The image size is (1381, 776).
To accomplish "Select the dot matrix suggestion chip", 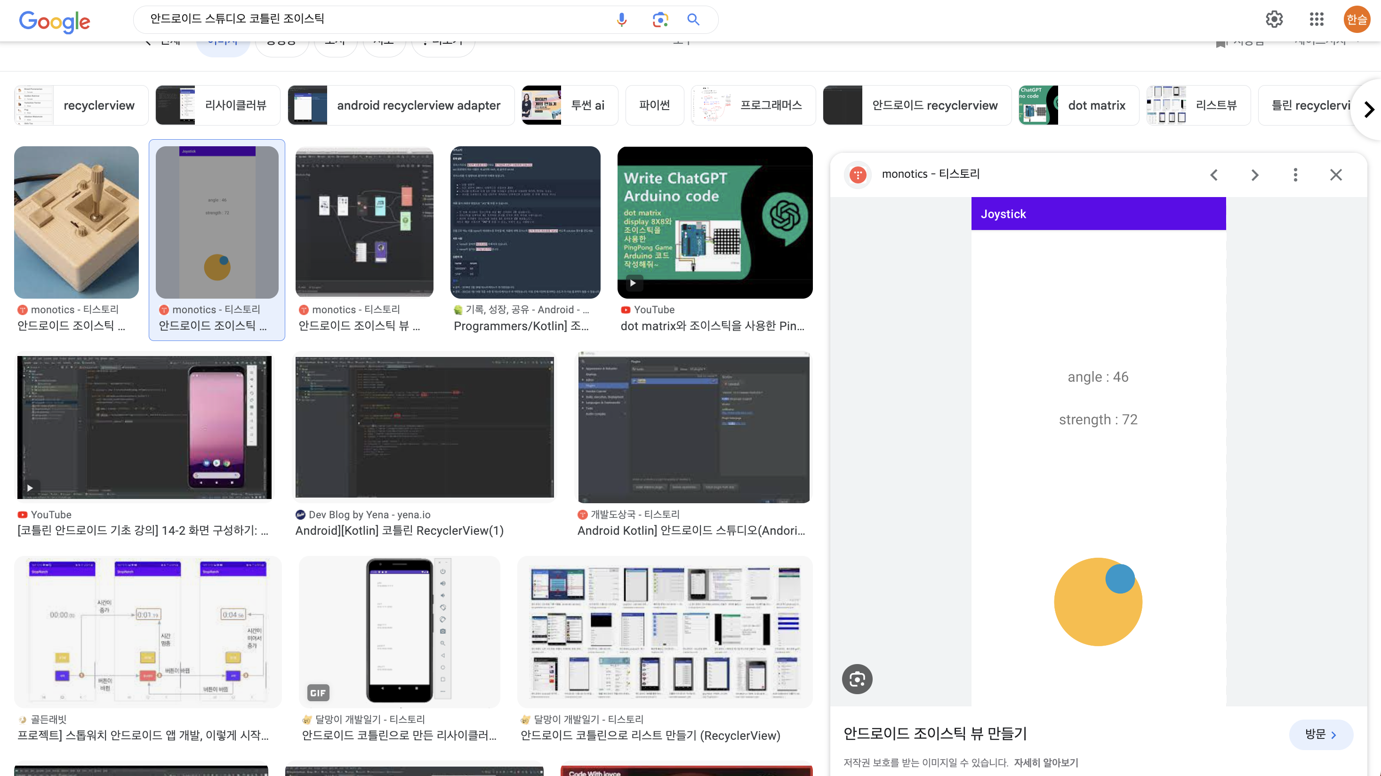I will tap(1079, 105).
